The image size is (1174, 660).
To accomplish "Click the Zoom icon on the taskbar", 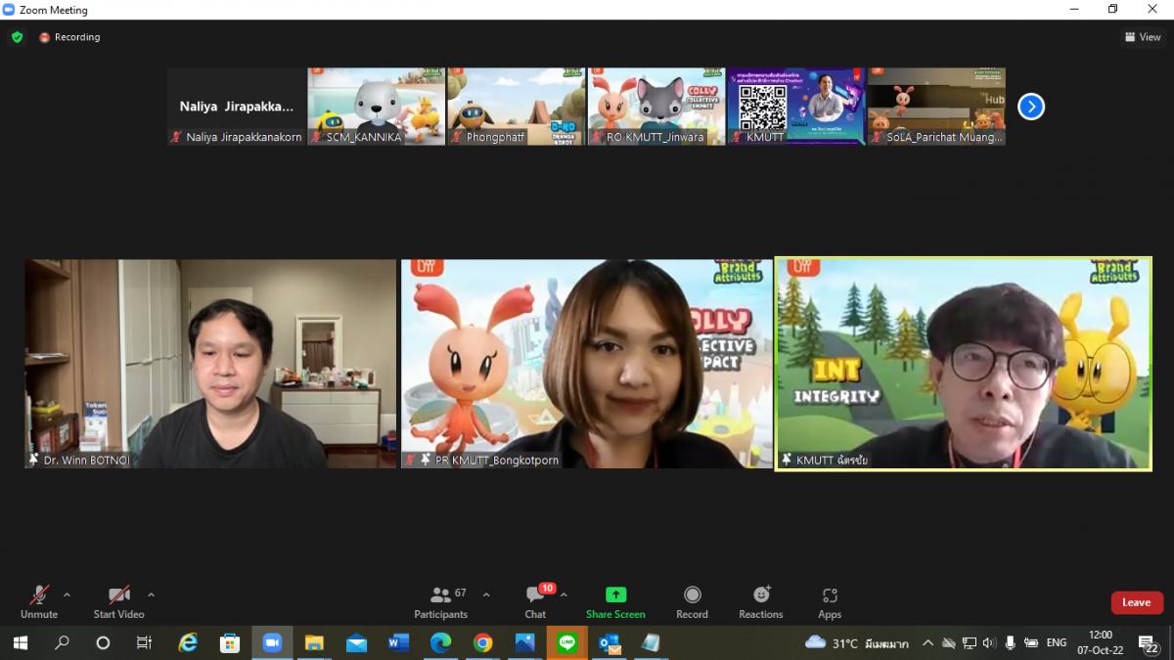I will (x=272, y=642).
